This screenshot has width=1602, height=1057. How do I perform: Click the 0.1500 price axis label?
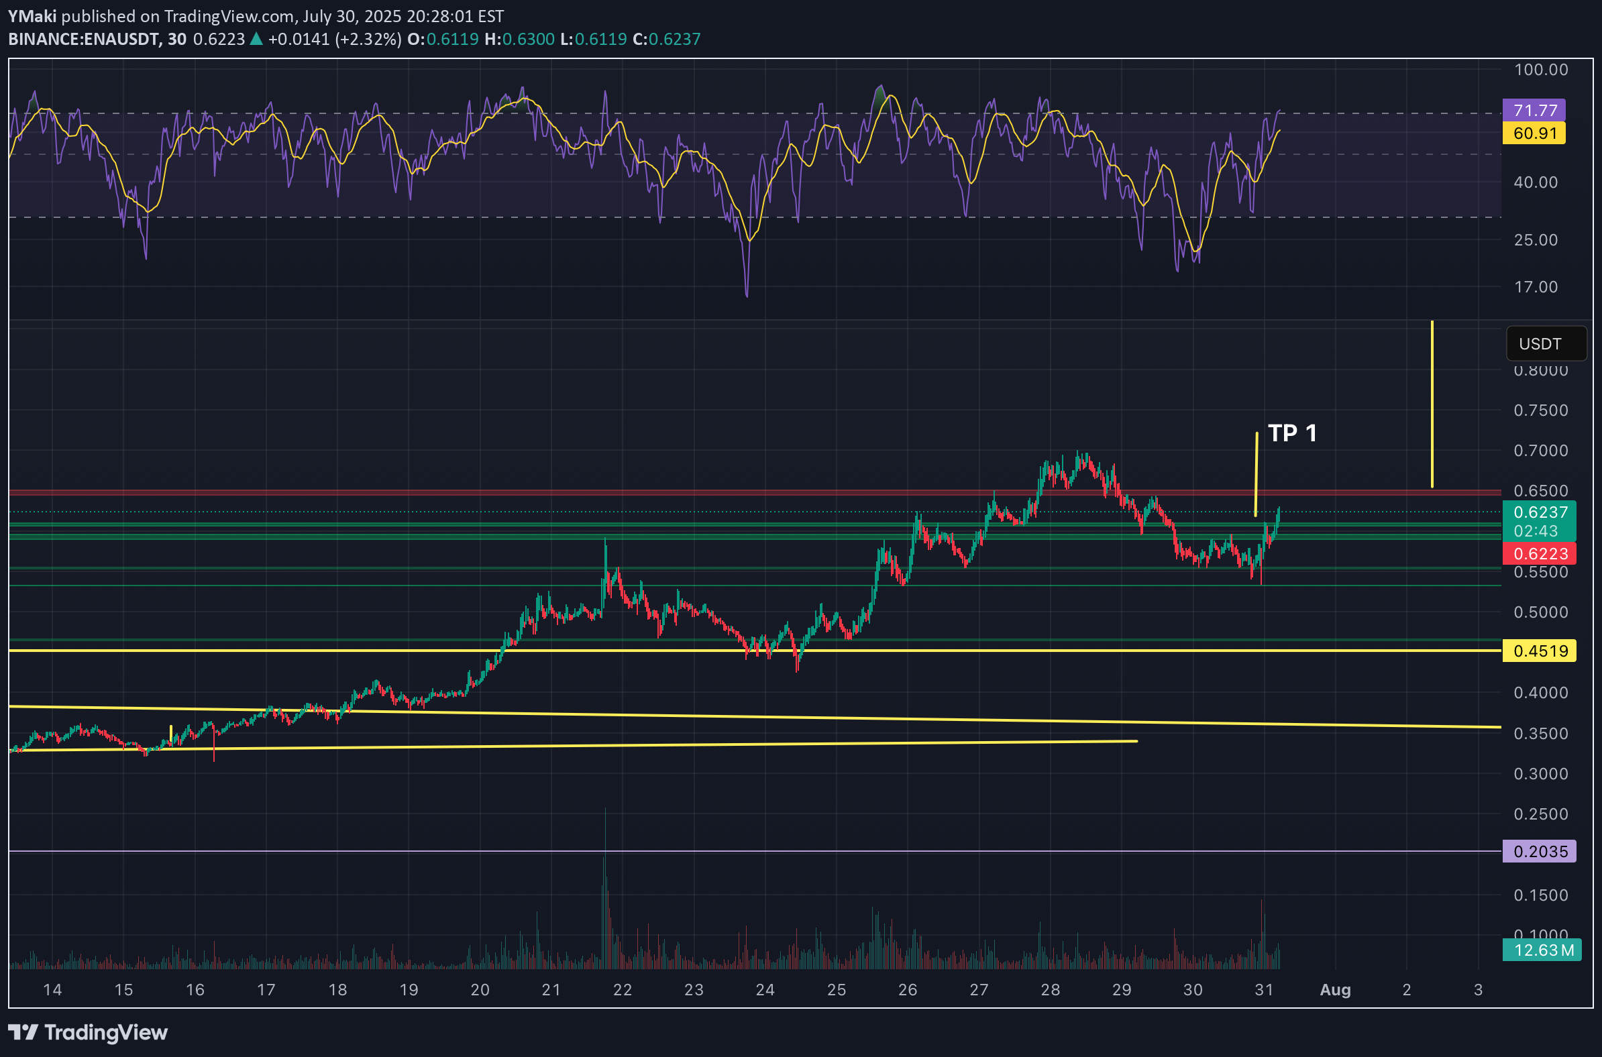tap(1541, 895)
